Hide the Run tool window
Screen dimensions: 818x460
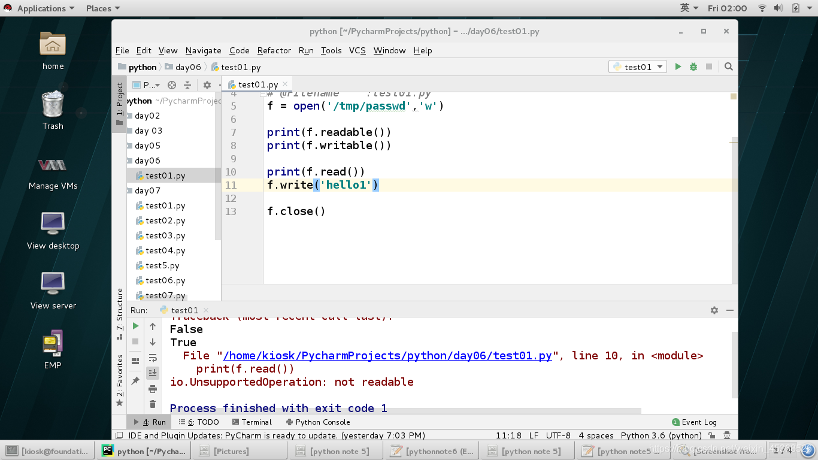tap(730, 310)
